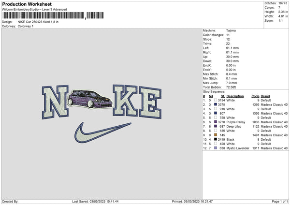Viewport: 290px width, 205px height.
Task: Click the "Description" column header
Action: pyautogui.click(x=235, y=96)
